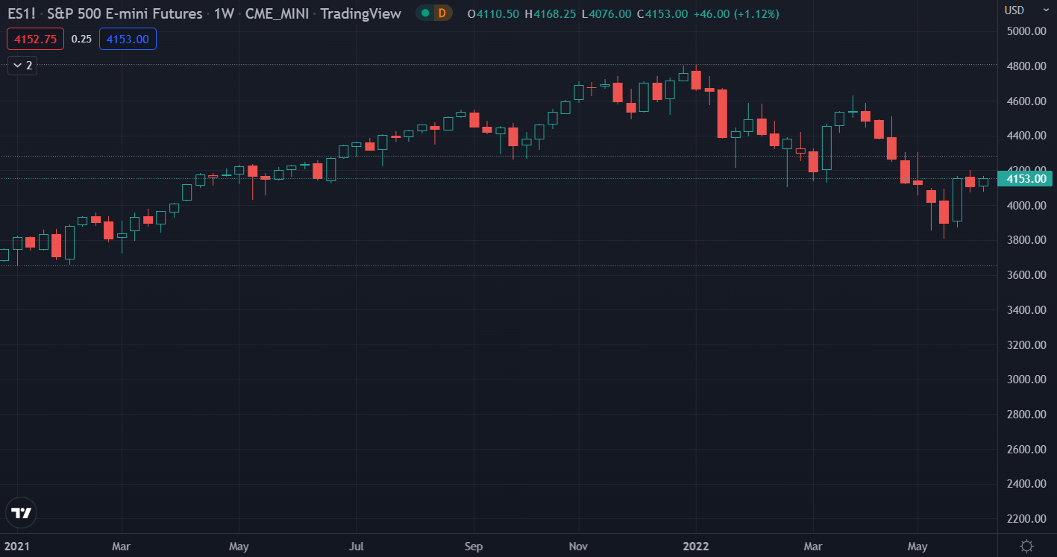Click the high value H4168.25
Viewport: 1057px width, 557px height.
(x=551, y=13)
